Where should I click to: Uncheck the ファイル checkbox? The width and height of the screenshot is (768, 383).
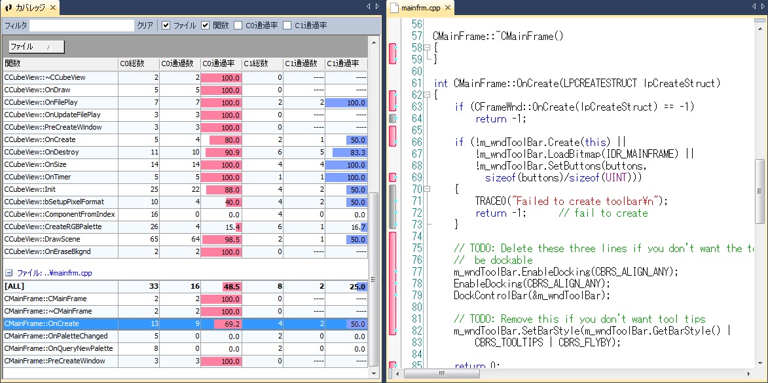coord(166,26)
